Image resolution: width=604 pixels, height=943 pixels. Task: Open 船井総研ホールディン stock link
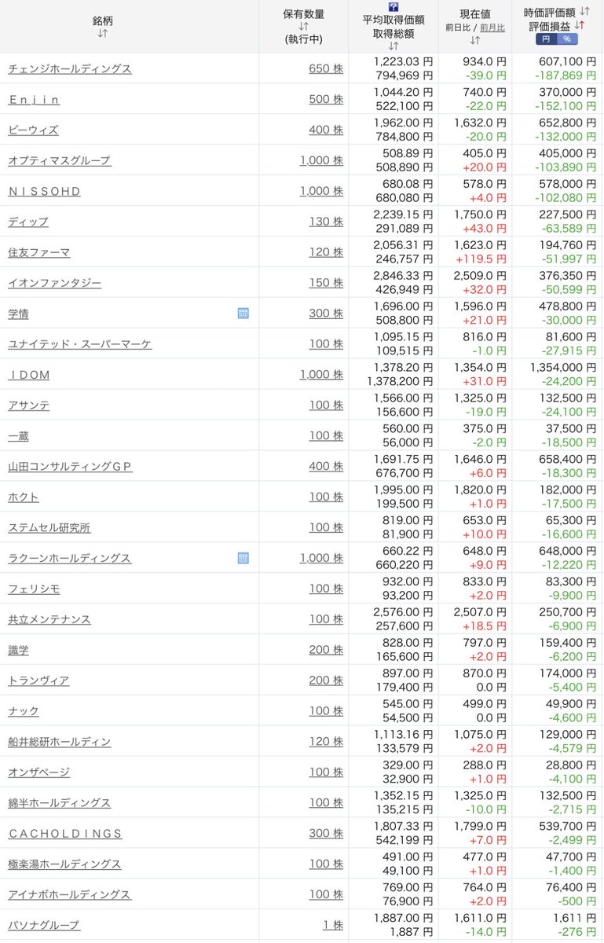point(60,742)
